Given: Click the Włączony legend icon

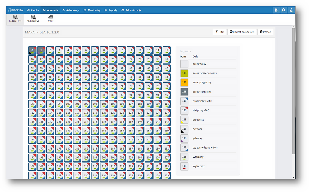Looking at the screenshot, I should [184, 157].
